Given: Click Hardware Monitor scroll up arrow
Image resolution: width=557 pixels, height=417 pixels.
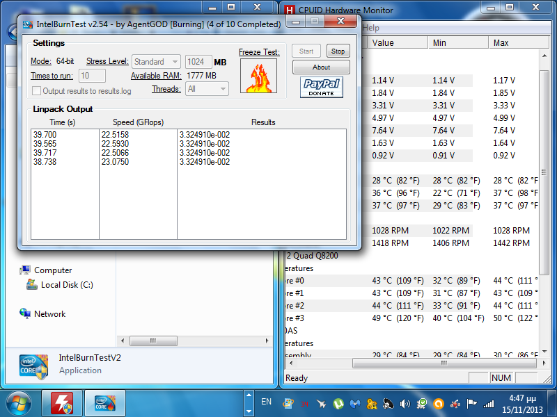Looking at the screenshot, I should point(544,56).
